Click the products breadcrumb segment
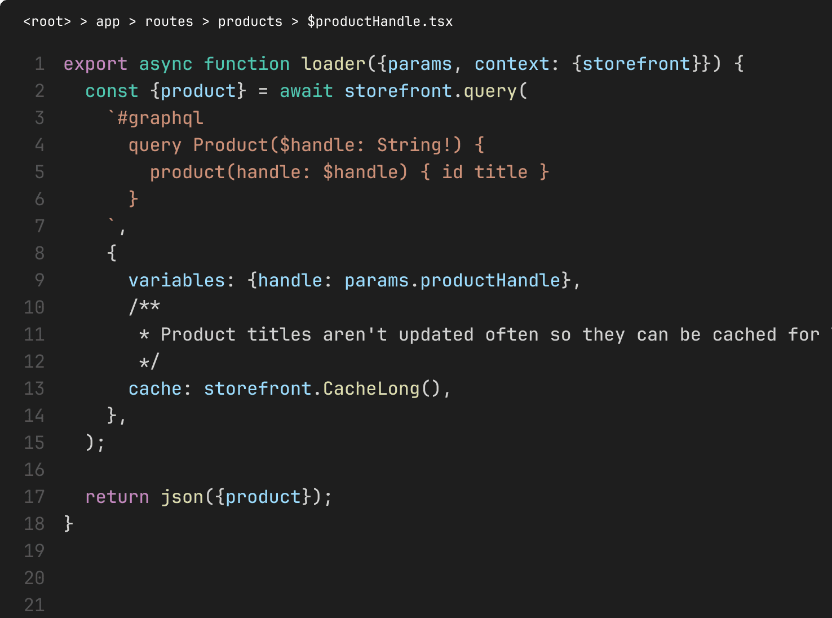 pyautogui.click(x=250, y=21)
